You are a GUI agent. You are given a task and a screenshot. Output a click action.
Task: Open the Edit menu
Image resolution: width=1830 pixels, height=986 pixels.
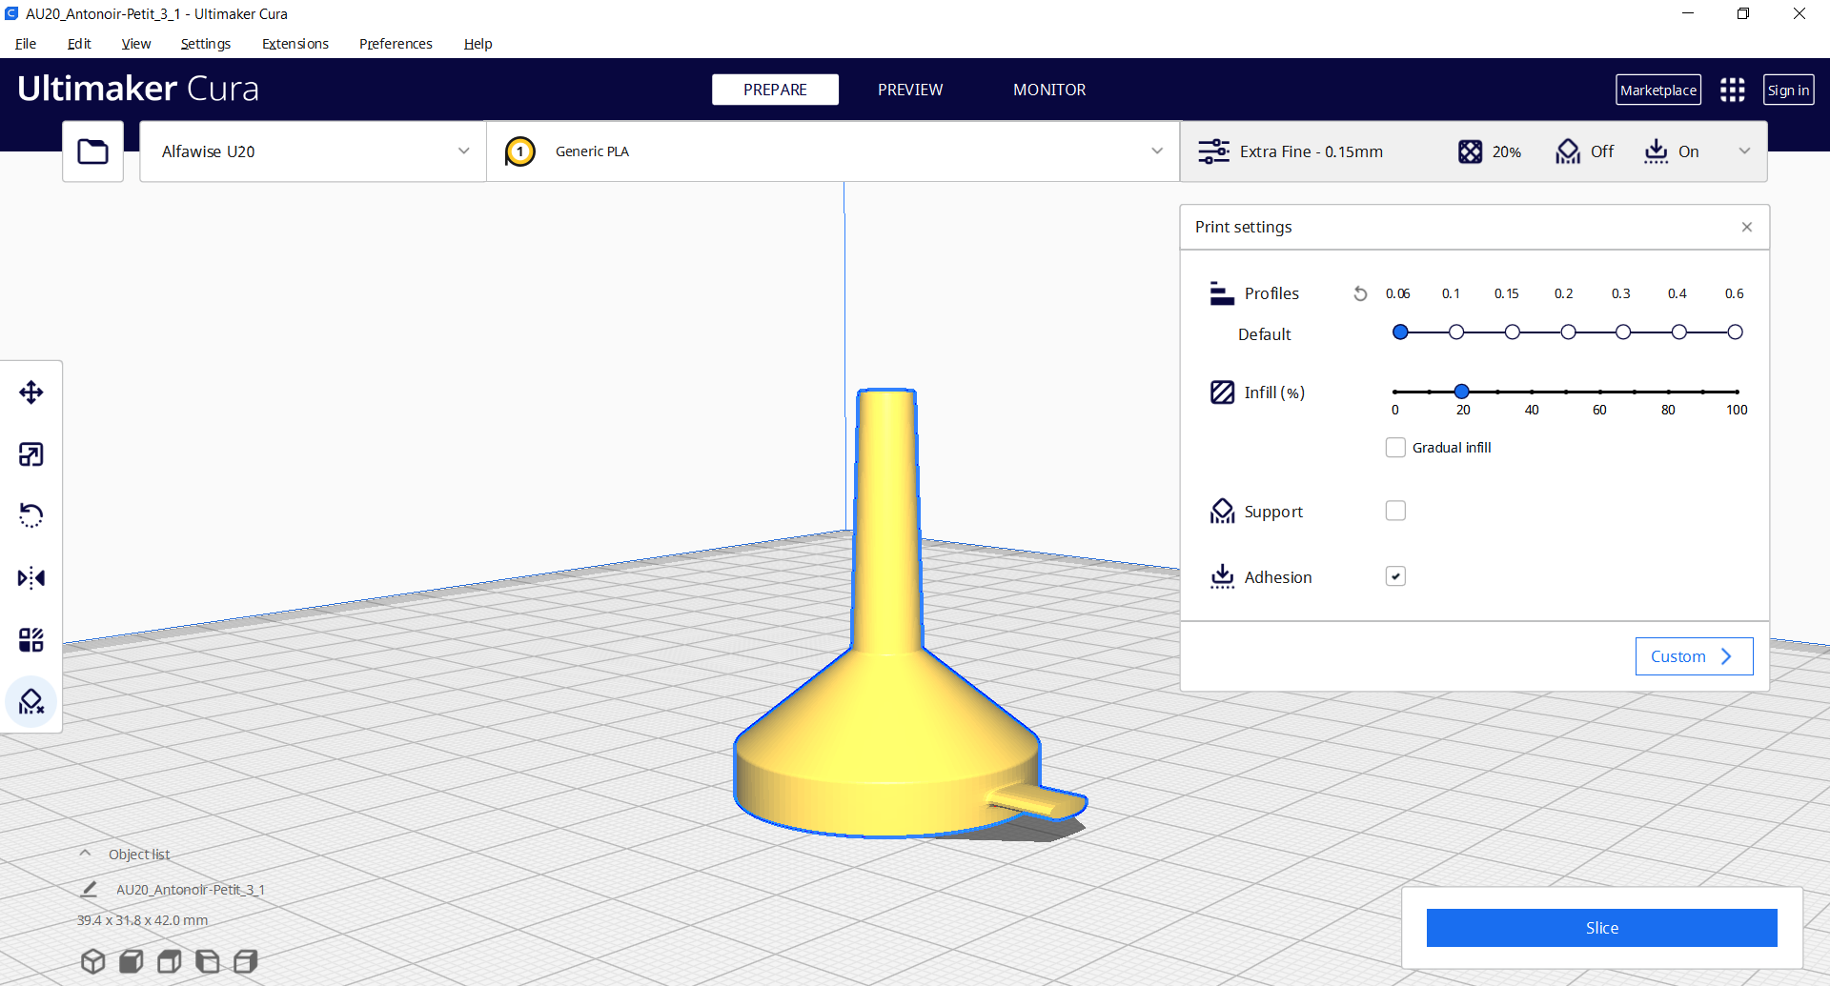(79, 44)
